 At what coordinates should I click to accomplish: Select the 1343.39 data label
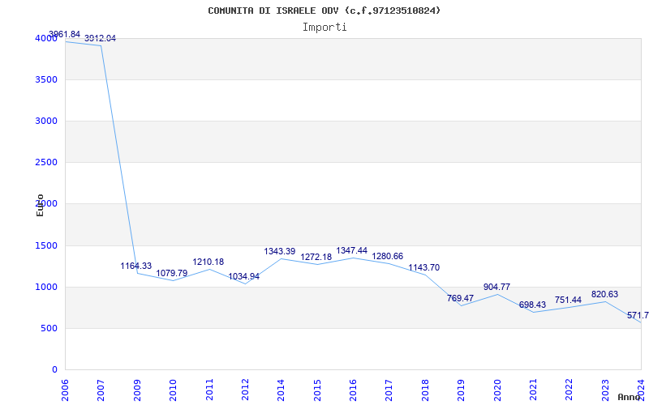pyautogui.click(x=280, y=251)
